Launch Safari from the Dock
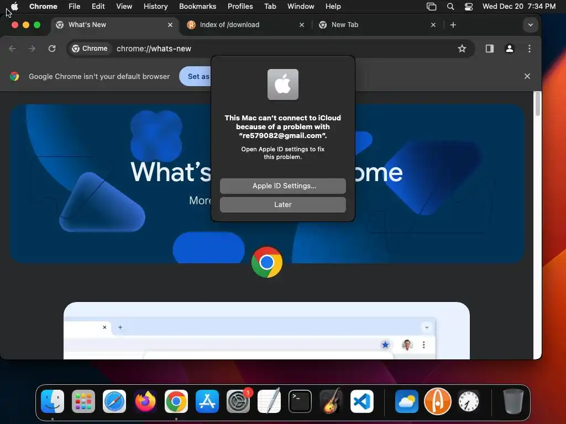The width and height of the screenshot is (566, 424). click(x=114, y=401)
